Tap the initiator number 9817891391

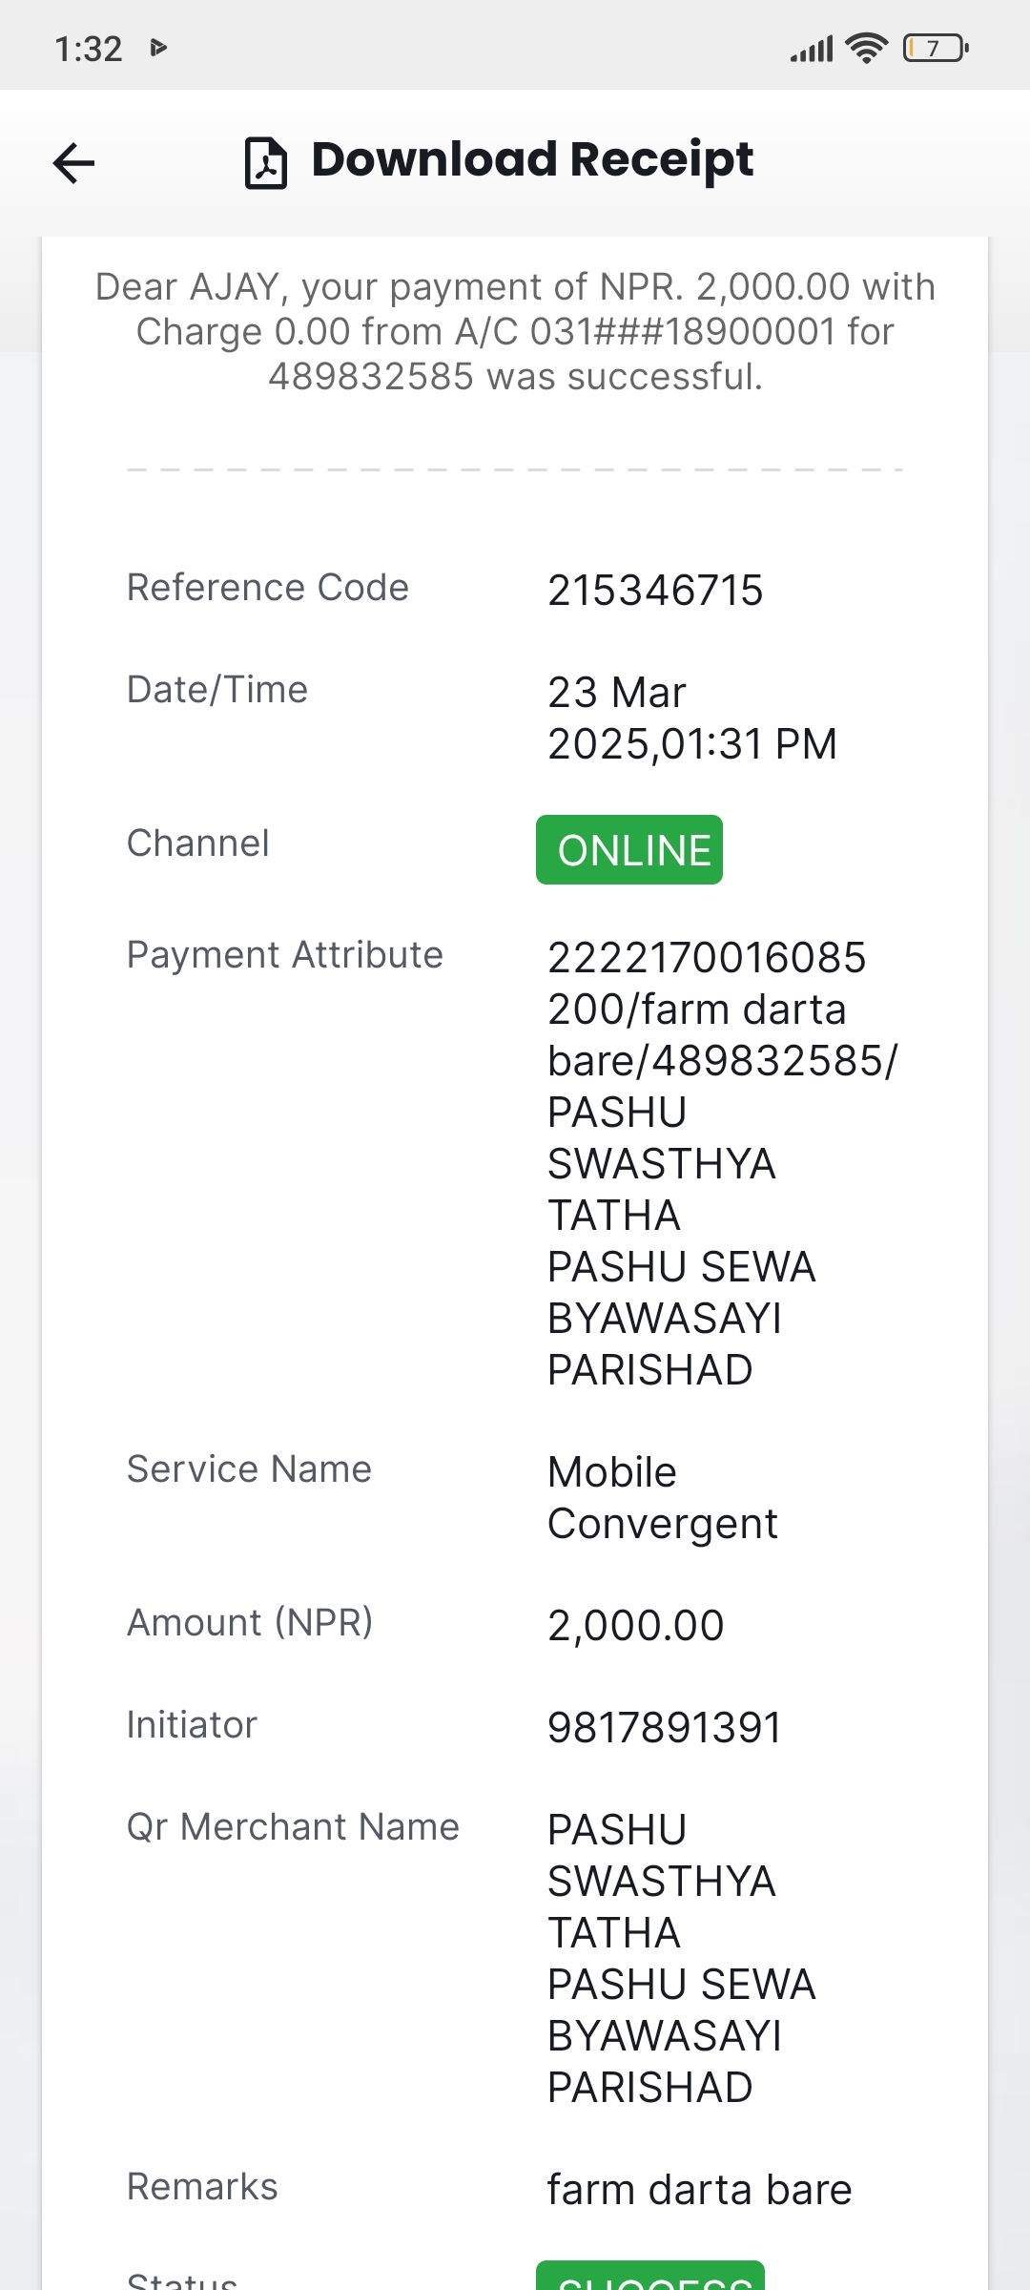pos(665,1727)
